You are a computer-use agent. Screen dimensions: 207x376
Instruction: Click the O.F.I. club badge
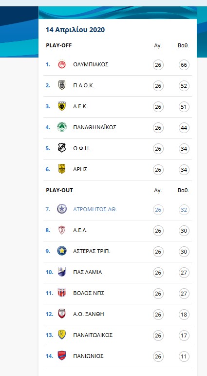click(62, 148)
